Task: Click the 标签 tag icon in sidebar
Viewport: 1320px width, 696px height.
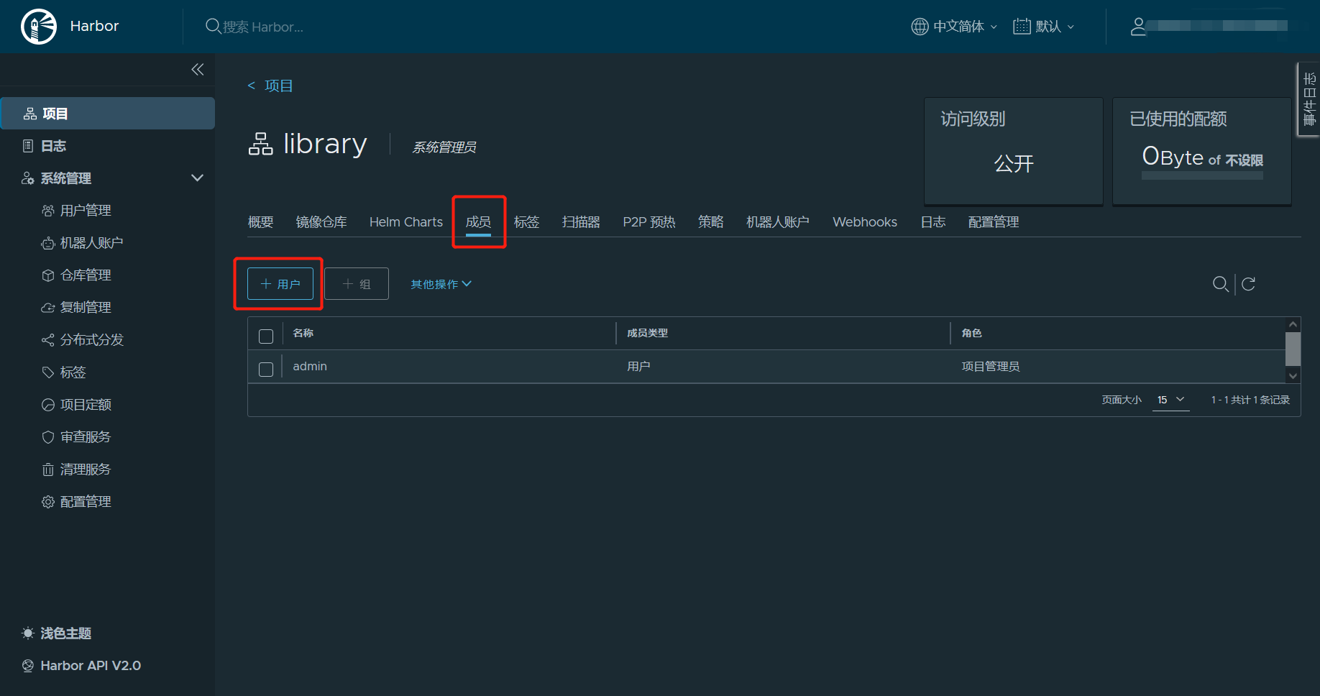Action: [x=48, y=372]
